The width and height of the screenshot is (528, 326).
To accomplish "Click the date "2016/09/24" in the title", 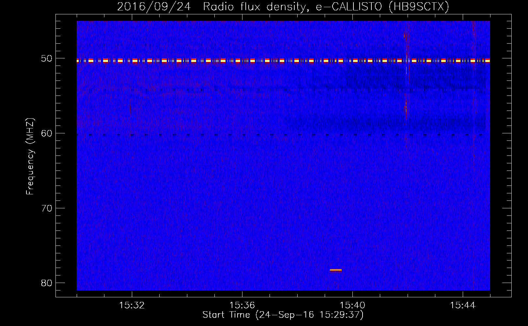I will click(154, 7).
